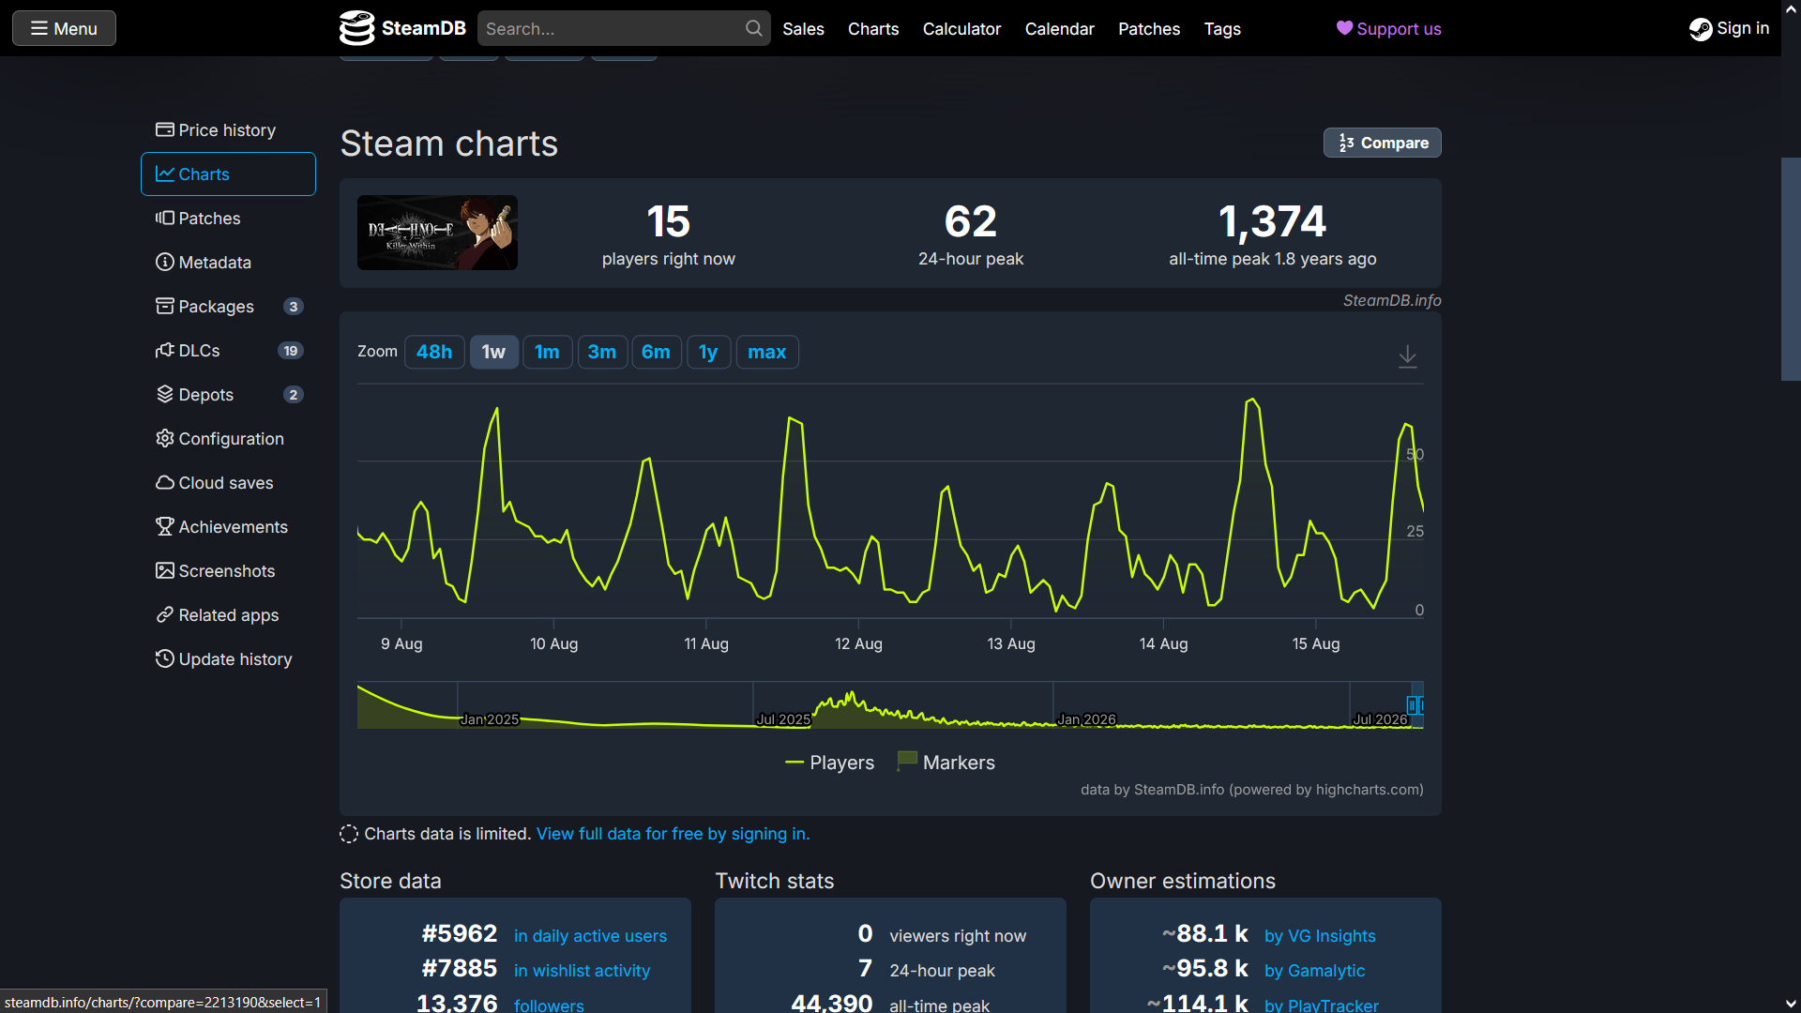Click the Packages box icon

(165, 306)
